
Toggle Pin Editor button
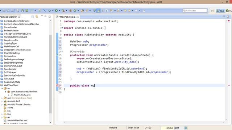[144, 10]
